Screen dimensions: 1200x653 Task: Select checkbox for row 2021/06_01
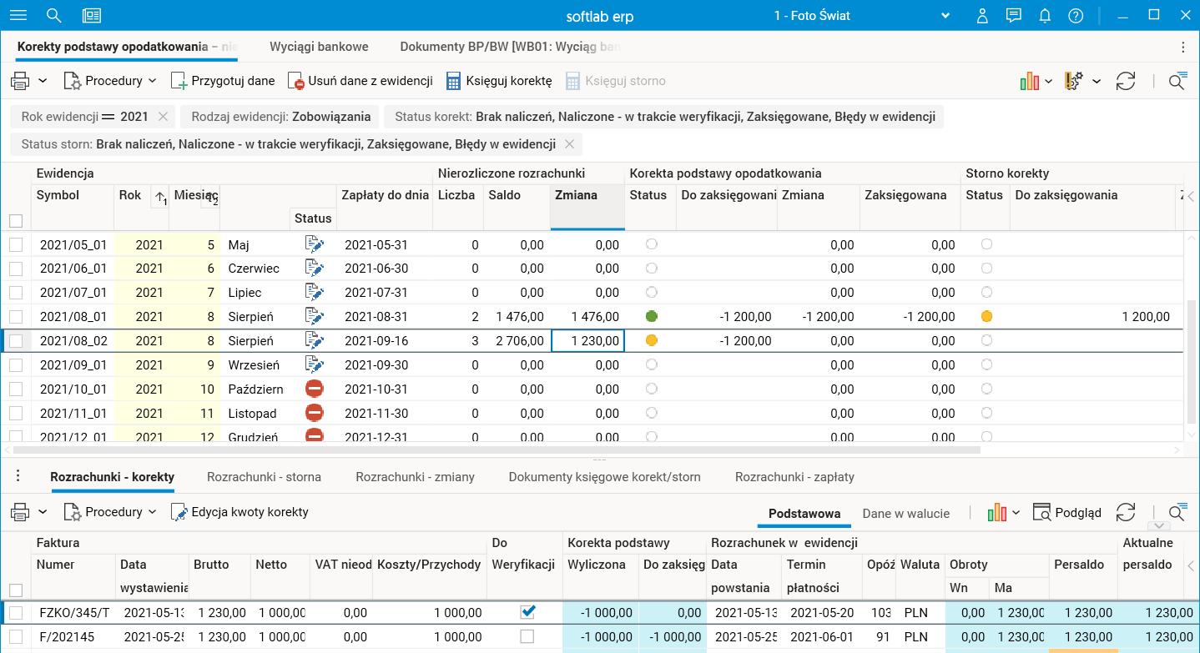16,269
